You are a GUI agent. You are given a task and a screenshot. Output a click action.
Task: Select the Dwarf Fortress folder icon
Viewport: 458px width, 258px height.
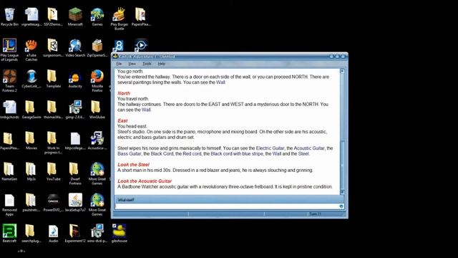[x=75, y=173]
